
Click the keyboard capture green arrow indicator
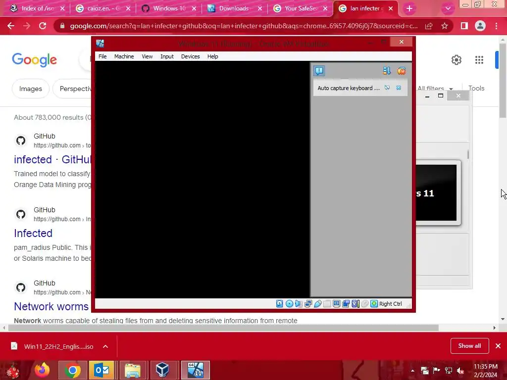(374, 304)
